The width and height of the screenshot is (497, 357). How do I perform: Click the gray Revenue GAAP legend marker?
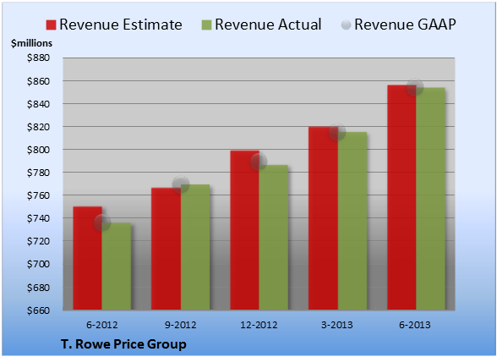pos(347,25)
